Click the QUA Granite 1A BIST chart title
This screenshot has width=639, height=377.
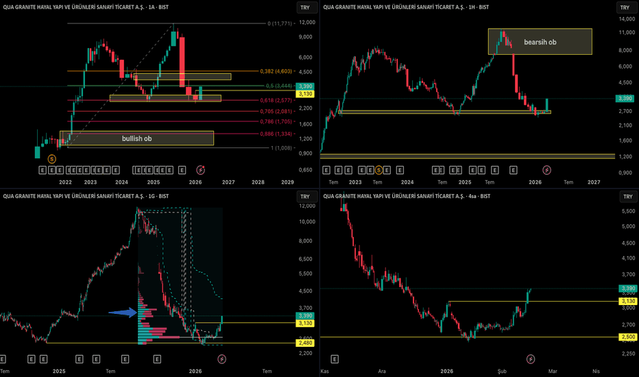(86, 7)
